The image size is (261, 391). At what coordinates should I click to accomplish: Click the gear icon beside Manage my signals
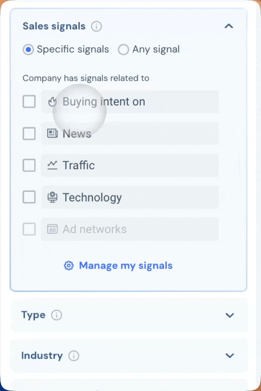point(69,266)
